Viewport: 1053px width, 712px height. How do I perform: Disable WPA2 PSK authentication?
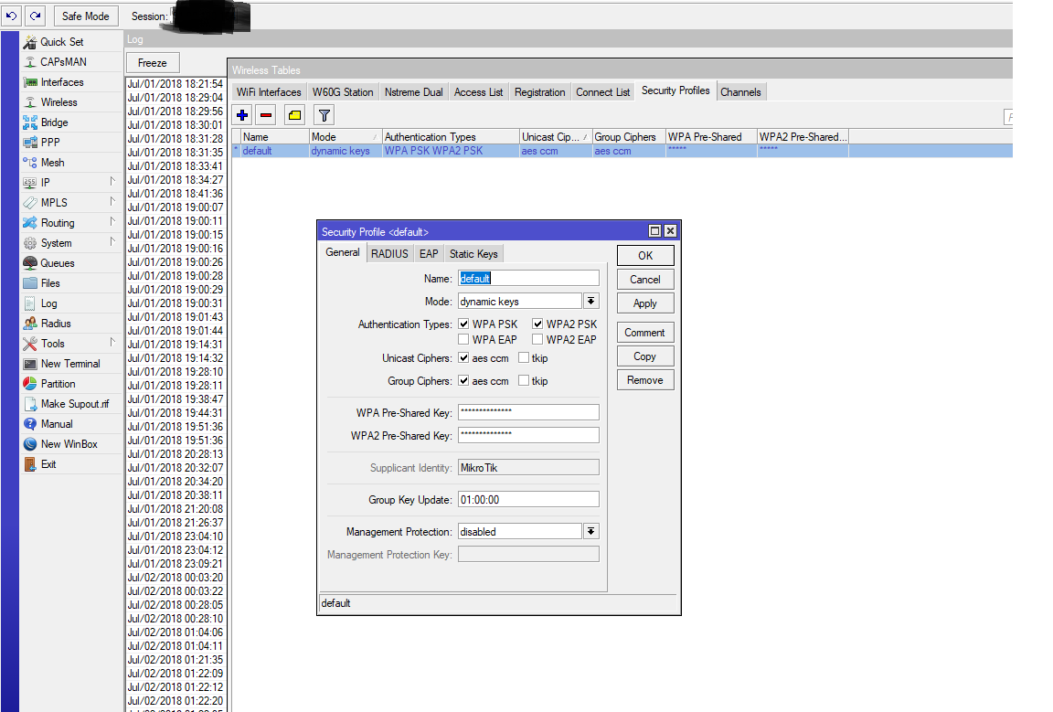click(537, 324)
